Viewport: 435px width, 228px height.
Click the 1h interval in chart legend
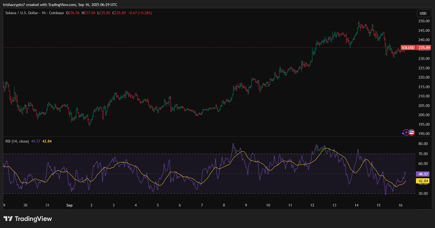(44, 13)
